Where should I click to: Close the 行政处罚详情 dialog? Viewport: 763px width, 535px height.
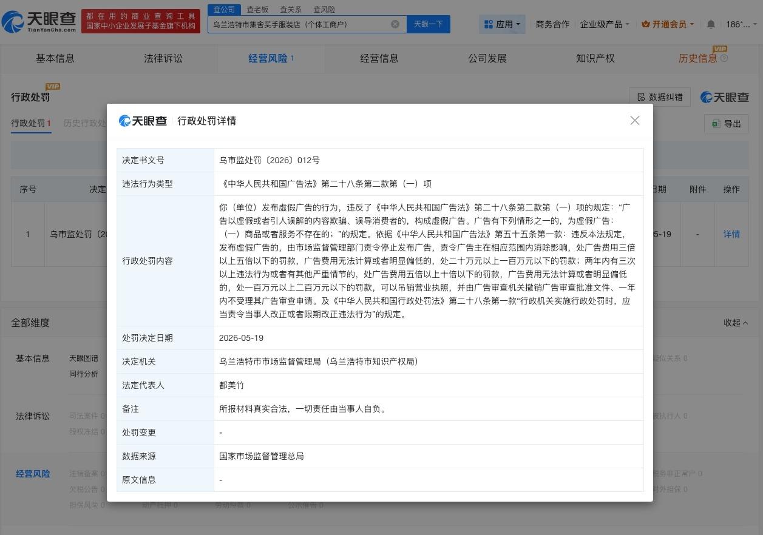[x=635, y=121]
